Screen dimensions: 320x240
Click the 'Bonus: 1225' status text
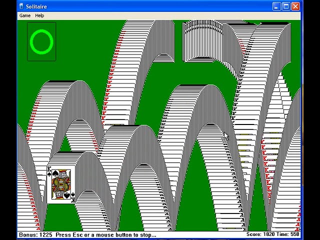tap(35, 234)
